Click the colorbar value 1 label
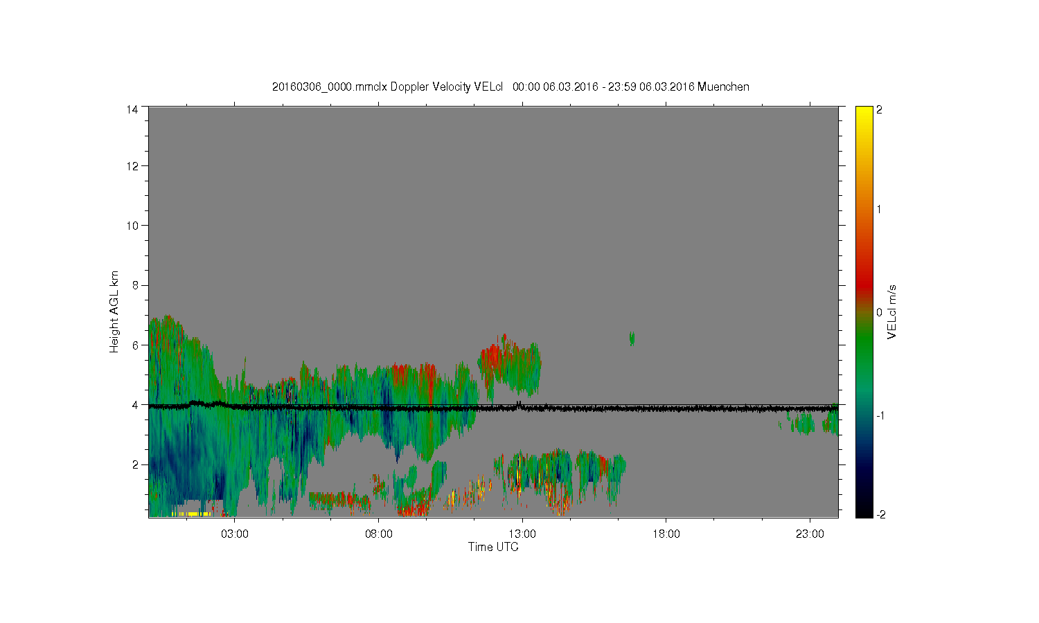Image resolution: width=1039 pixels, height=623 pixels. [x=879, y=209]
